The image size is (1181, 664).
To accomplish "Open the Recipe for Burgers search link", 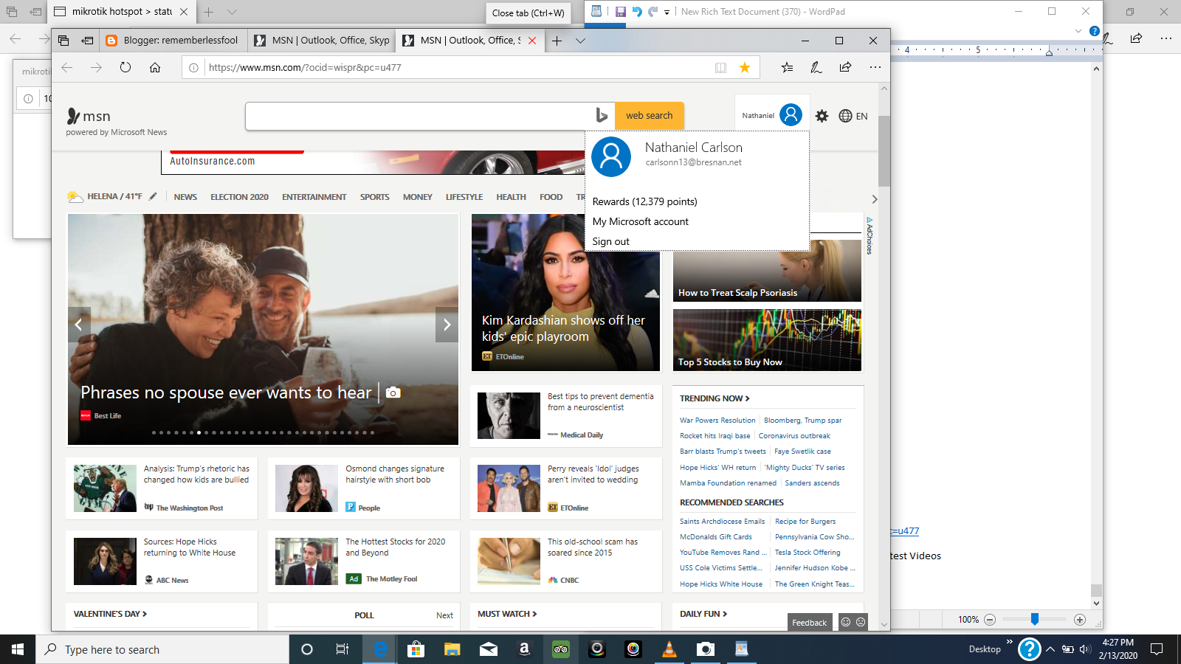I will coord(805,522).
